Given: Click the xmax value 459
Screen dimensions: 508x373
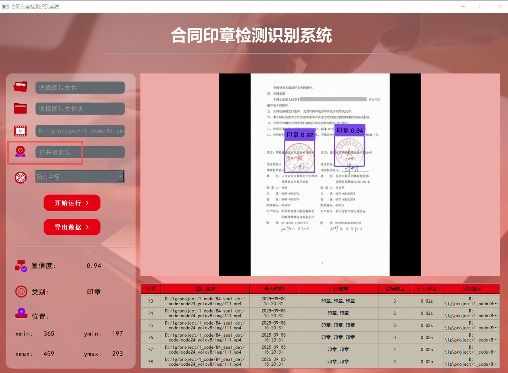Looking at the screenshot, I should pos(49,354).
